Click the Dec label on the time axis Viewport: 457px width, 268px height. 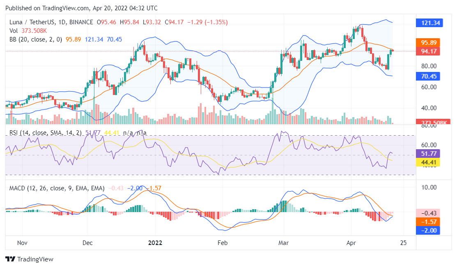click(87, 243)
